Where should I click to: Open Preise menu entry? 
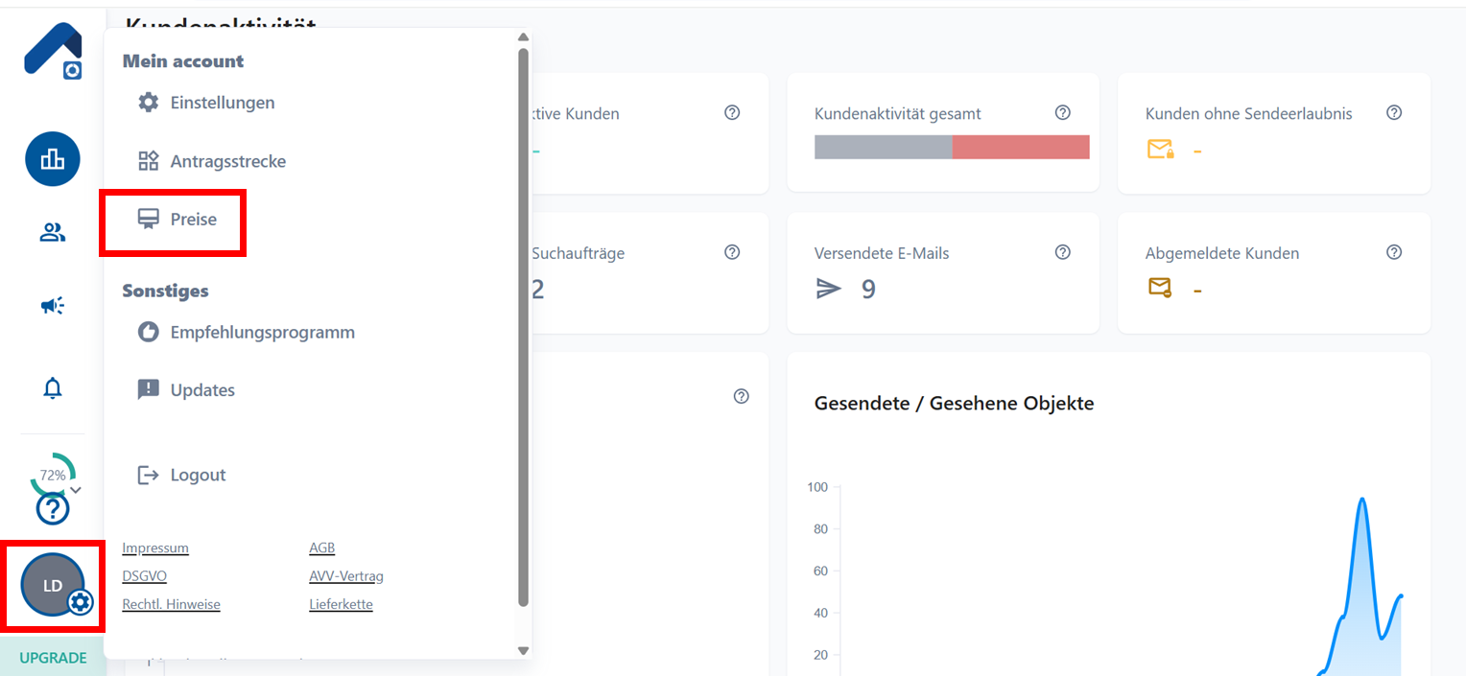(193, 220)
